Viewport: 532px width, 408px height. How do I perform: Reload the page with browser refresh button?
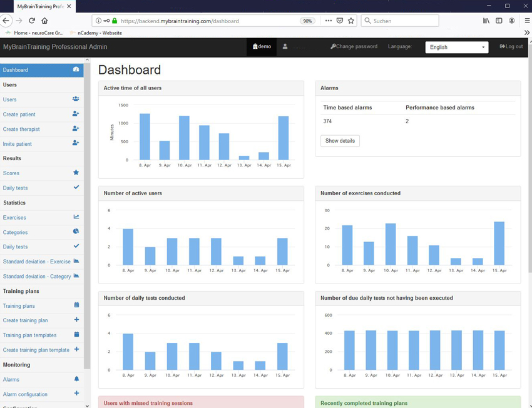click(31, 21)
